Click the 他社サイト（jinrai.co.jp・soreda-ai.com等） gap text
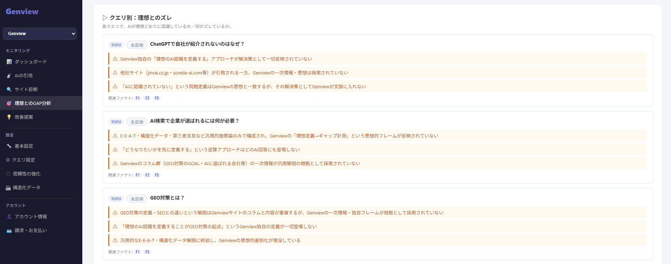The image size is (671, 264). tap(234, 73)
